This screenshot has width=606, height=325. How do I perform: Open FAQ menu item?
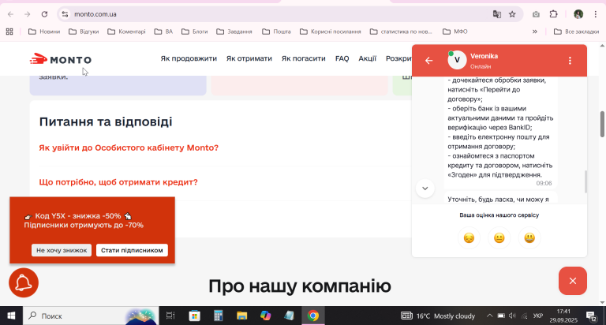(x=342, y=58)
